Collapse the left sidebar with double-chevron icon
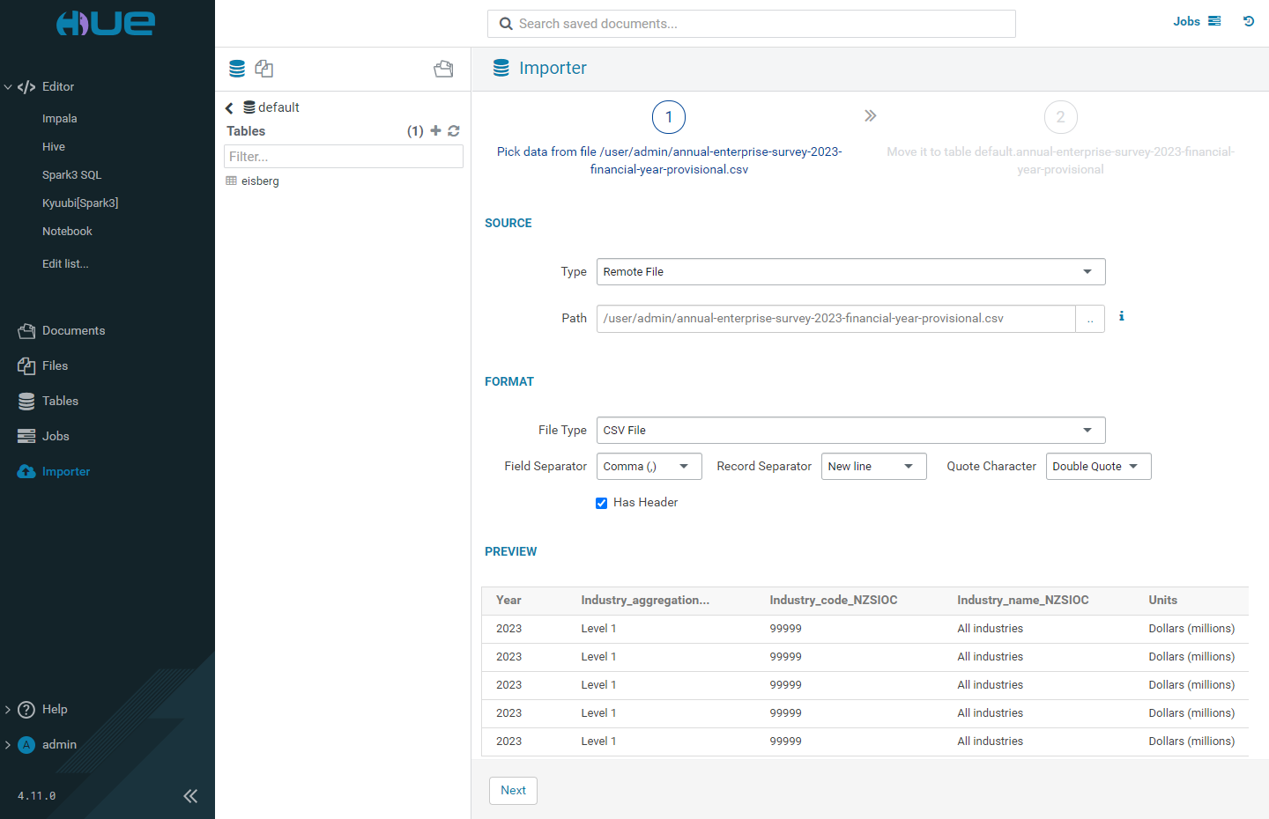 pos(190,796)
